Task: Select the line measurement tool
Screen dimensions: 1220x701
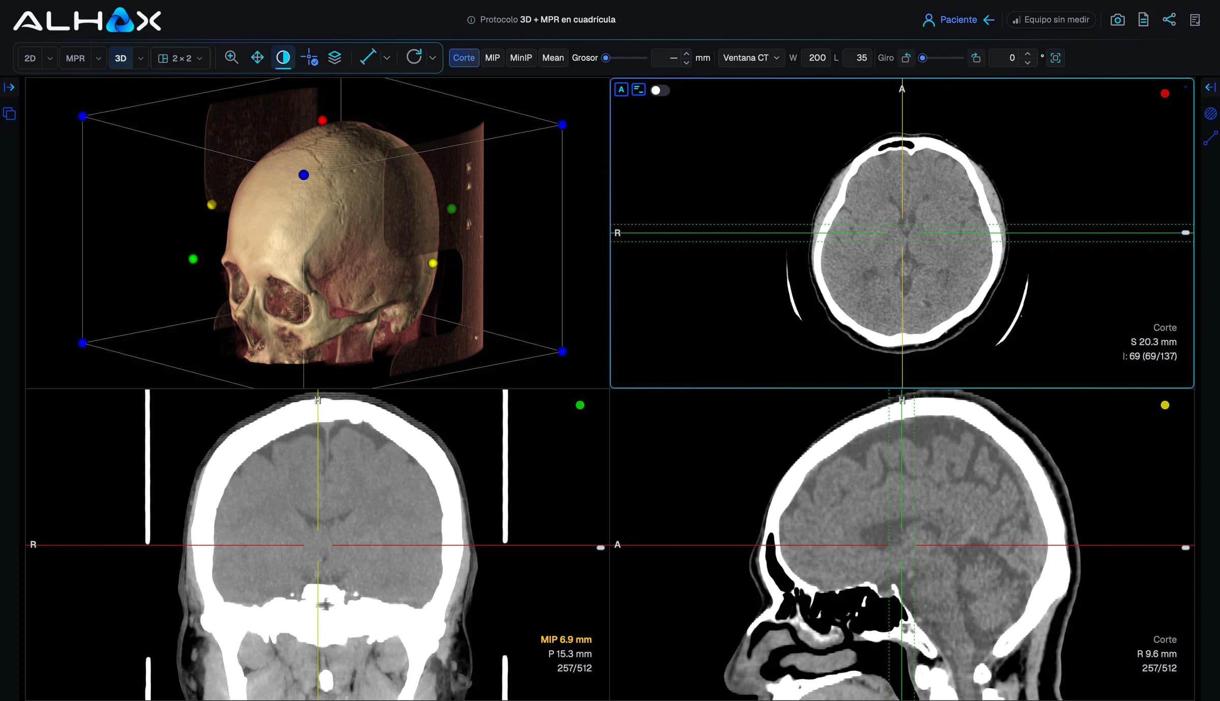Action: (x=368, y=57)
